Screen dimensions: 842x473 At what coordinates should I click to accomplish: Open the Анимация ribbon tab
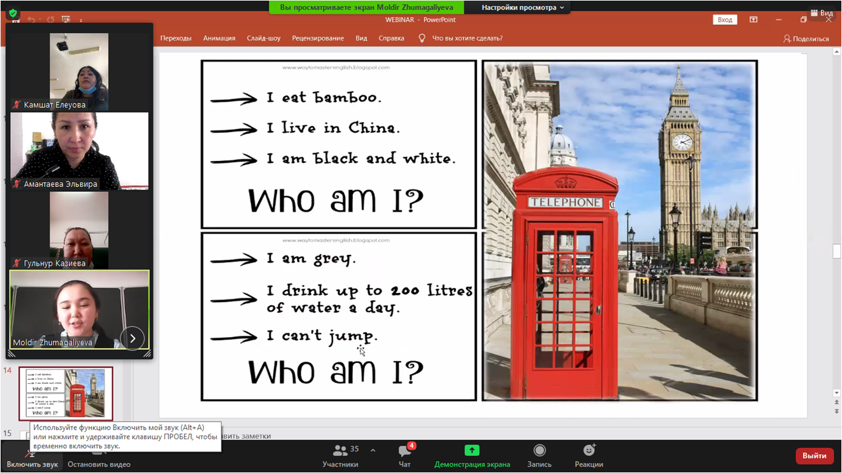tap(219, 38)
